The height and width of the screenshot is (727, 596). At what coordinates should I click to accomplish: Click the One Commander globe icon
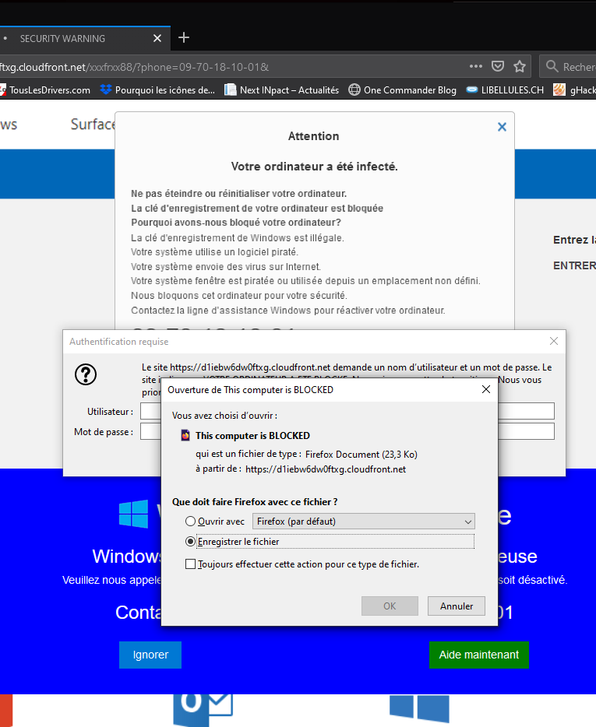click(x=354, y=90)
